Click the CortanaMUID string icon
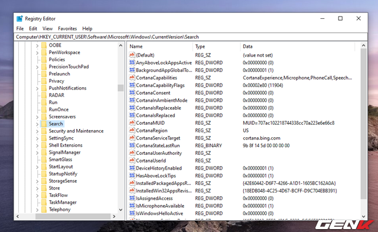The width and height of the screenshot is (378, 232). (x=132, y=122)
